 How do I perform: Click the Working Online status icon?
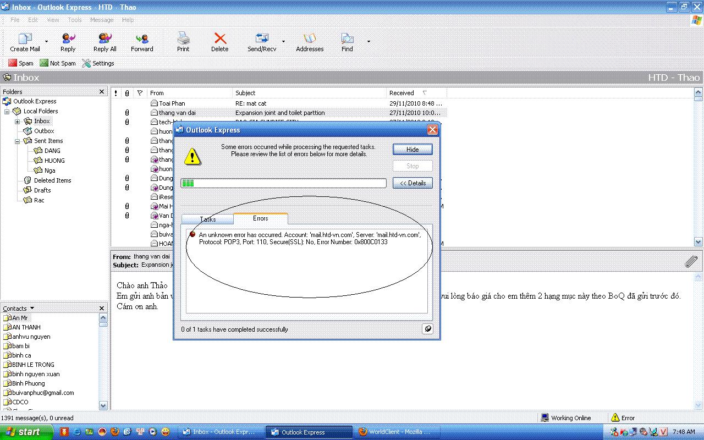point(545,418)
